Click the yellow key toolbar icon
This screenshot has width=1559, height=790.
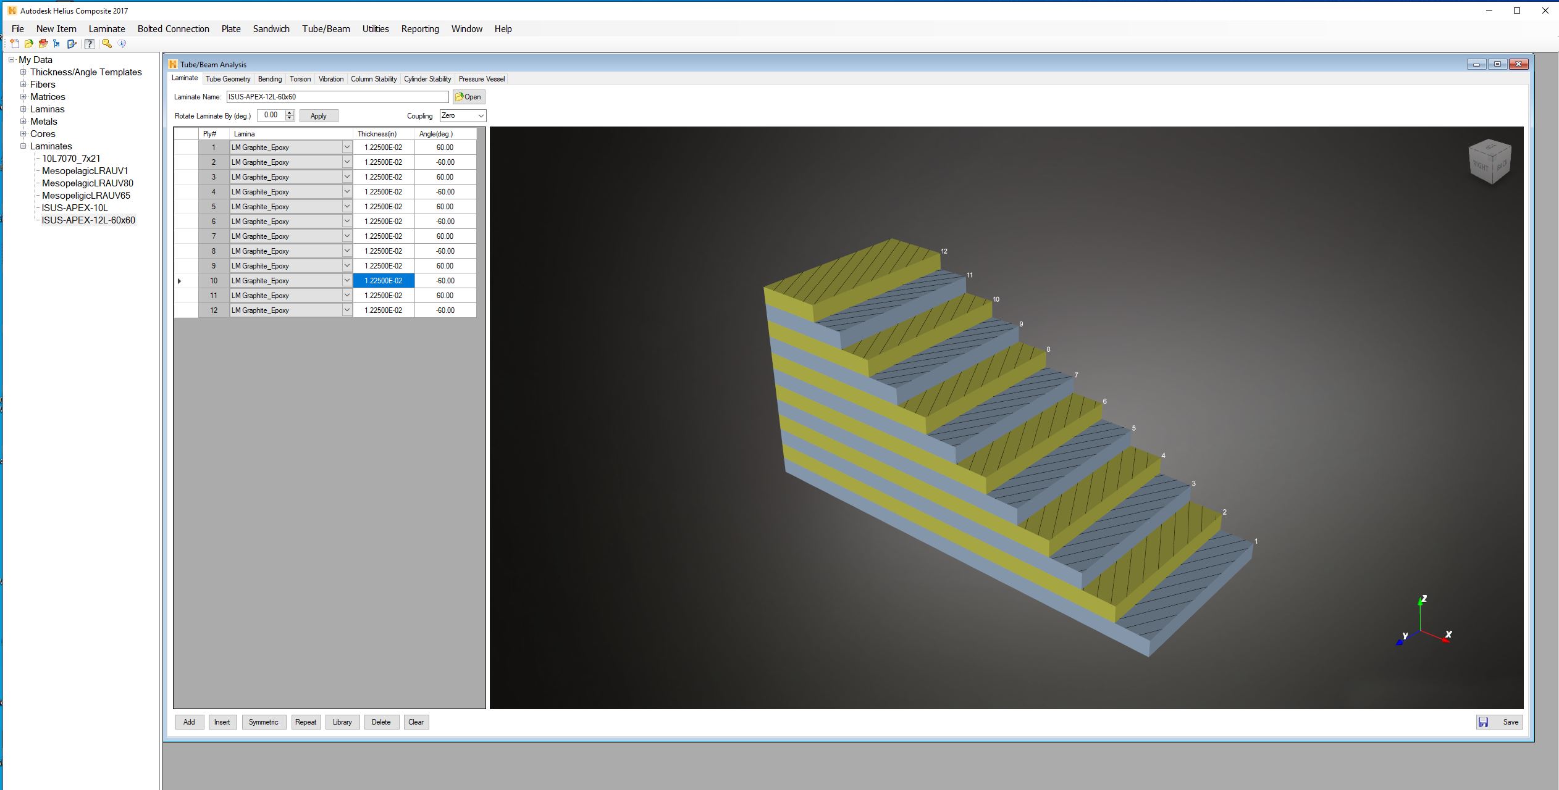point(107,44)
